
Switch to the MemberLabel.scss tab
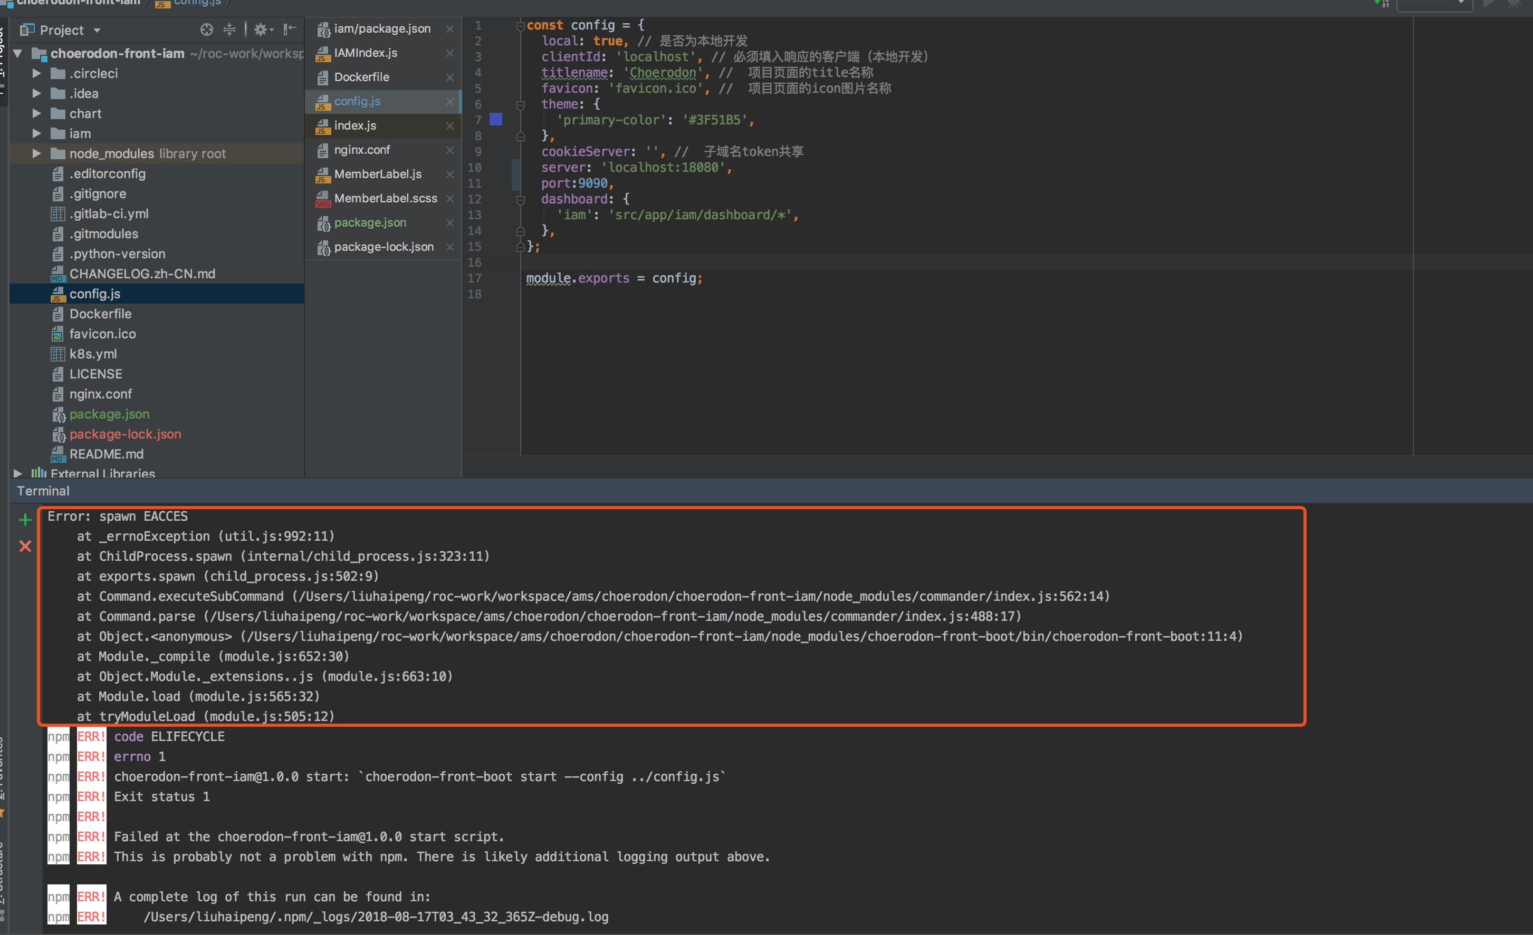pos(385,198)
